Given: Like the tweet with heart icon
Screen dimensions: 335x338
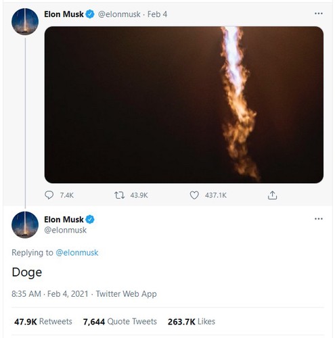Looking at the screenshot, I should pyautogui.click(x=194, y=195).
